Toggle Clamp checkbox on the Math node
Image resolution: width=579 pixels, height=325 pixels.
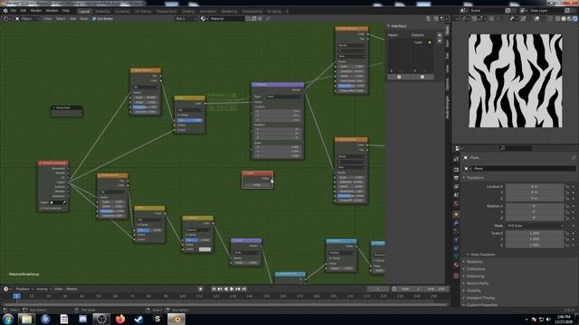click(330, 258)
